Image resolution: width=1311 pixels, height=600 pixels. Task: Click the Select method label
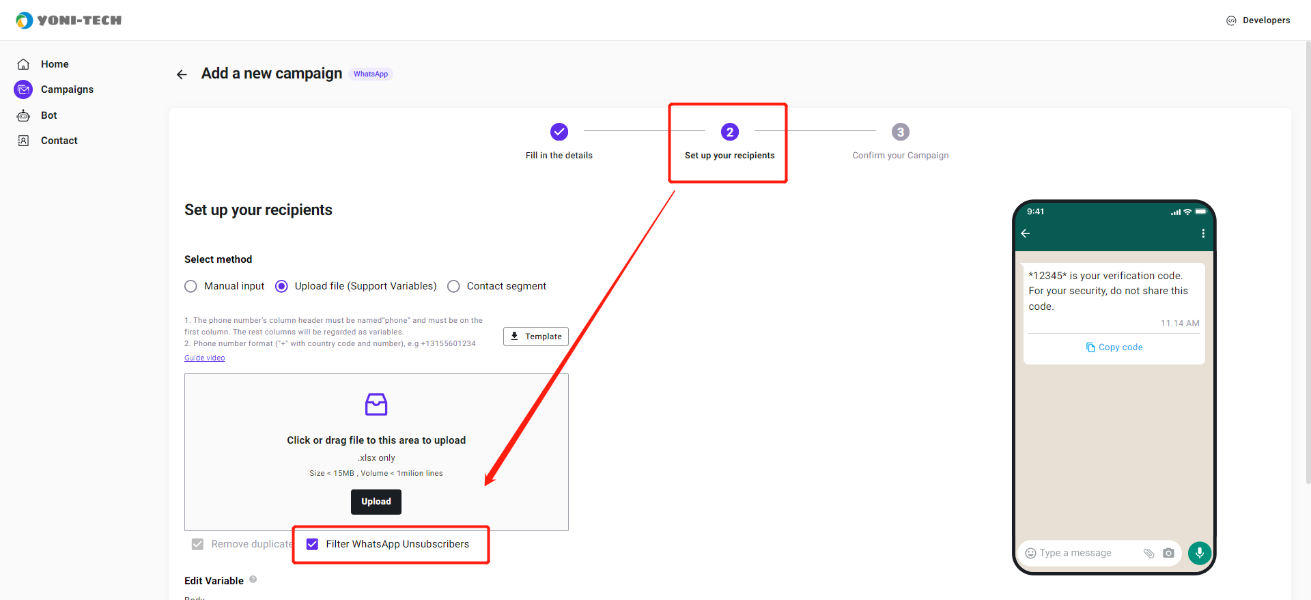tap(218, 259)
